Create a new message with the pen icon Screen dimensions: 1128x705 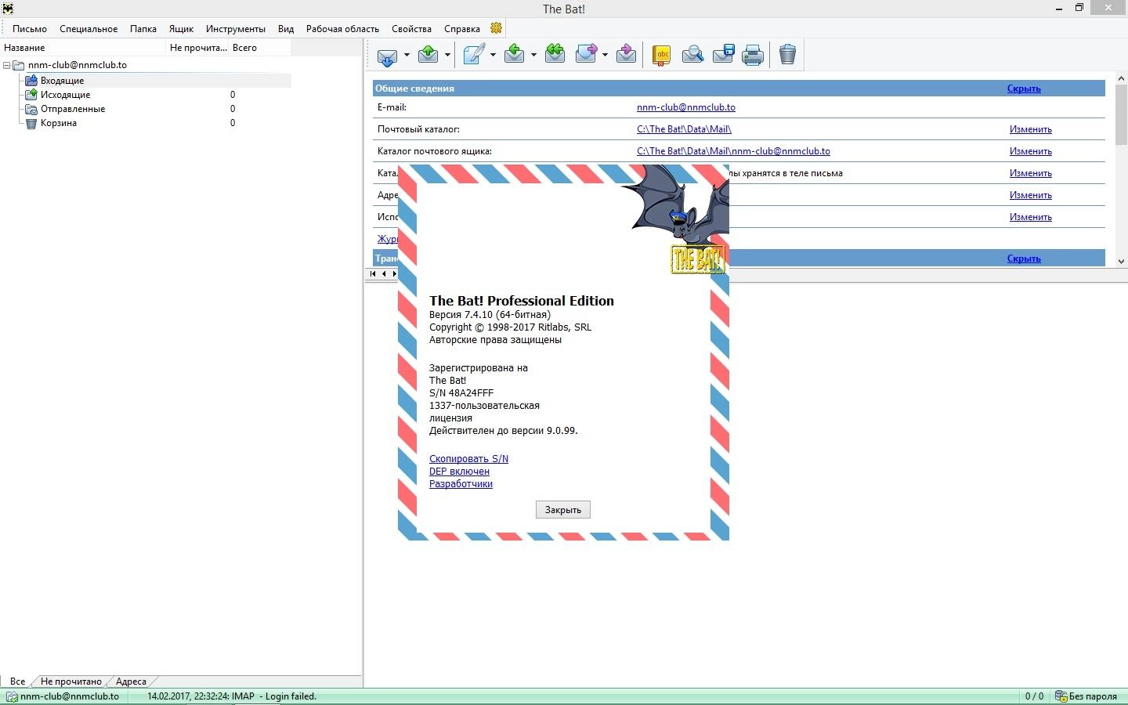474,54
